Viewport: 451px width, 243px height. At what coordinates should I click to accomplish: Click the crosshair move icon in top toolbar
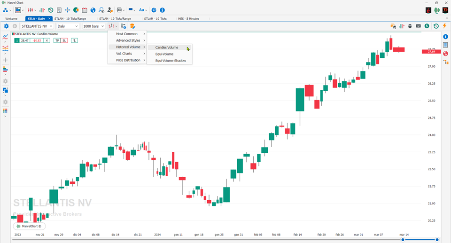[x=68, y=10]
